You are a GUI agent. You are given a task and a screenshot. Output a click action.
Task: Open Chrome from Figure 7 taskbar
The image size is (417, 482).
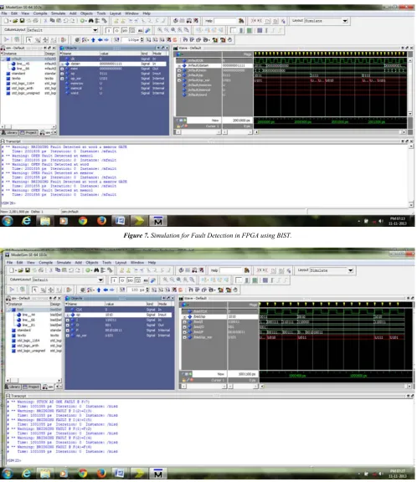[x=83, y=221]
